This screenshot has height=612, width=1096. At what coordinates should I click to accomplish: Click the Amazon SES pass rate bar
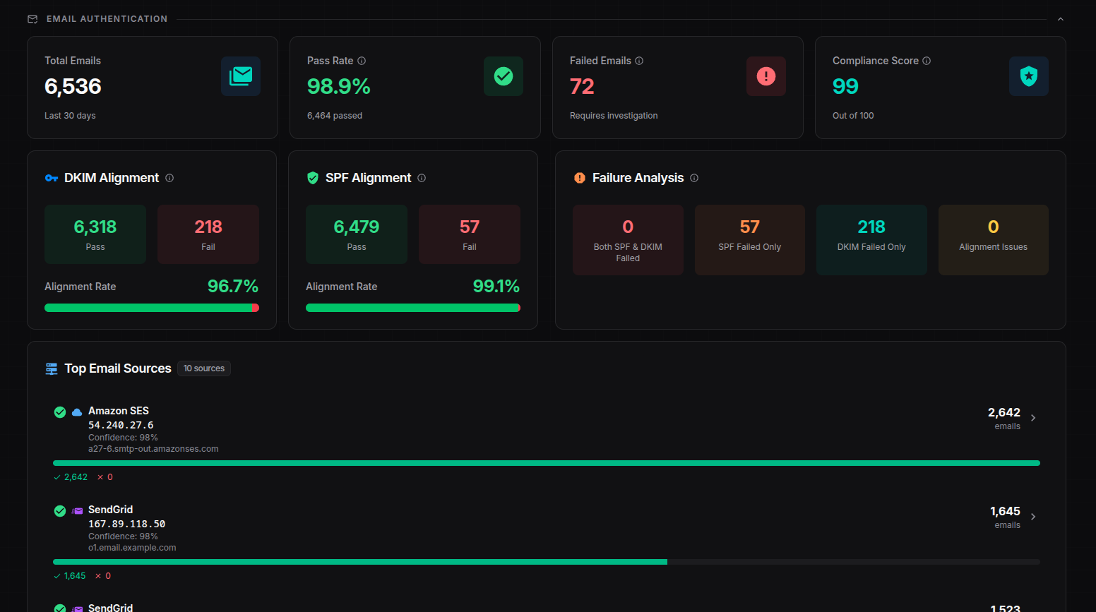(547, 463)
